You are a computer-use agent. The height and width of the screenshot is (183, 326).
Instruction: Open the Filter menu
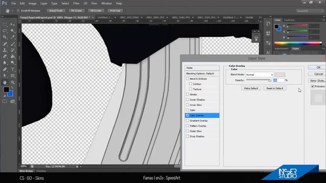pos(76,4)
